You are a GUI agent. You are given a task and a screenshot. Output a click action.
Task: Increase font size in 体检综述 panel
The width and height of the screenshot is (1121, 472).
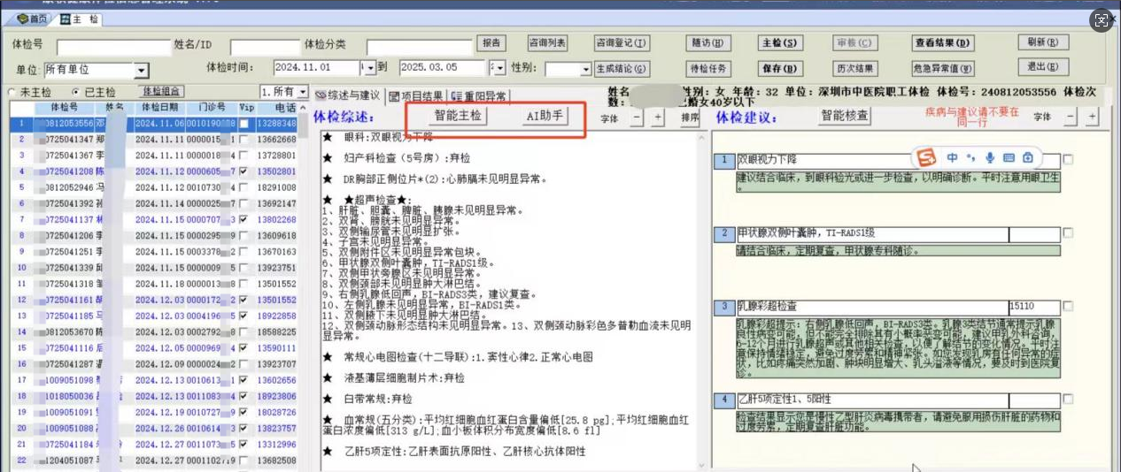[x=658, y=117]
